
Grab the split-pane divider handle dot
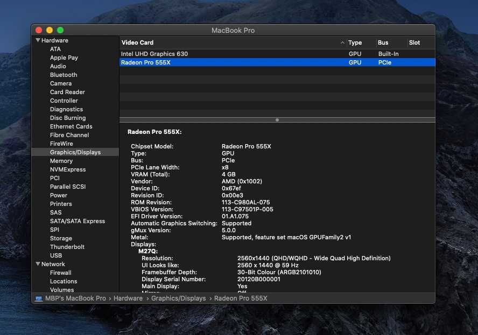pyautogui.click(x=277, y=120)
